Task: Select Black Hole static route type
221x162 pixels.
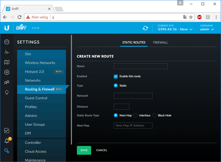Action: coord(154,115)
